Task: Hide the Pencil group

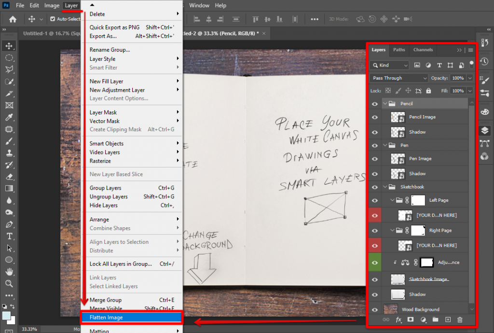Action: coord(375,103)
